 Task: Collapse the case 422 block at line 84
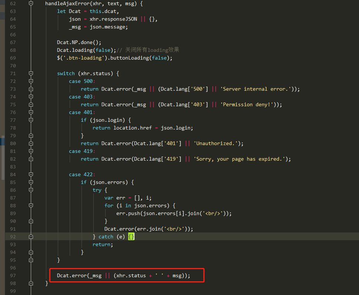click(31, 174)
